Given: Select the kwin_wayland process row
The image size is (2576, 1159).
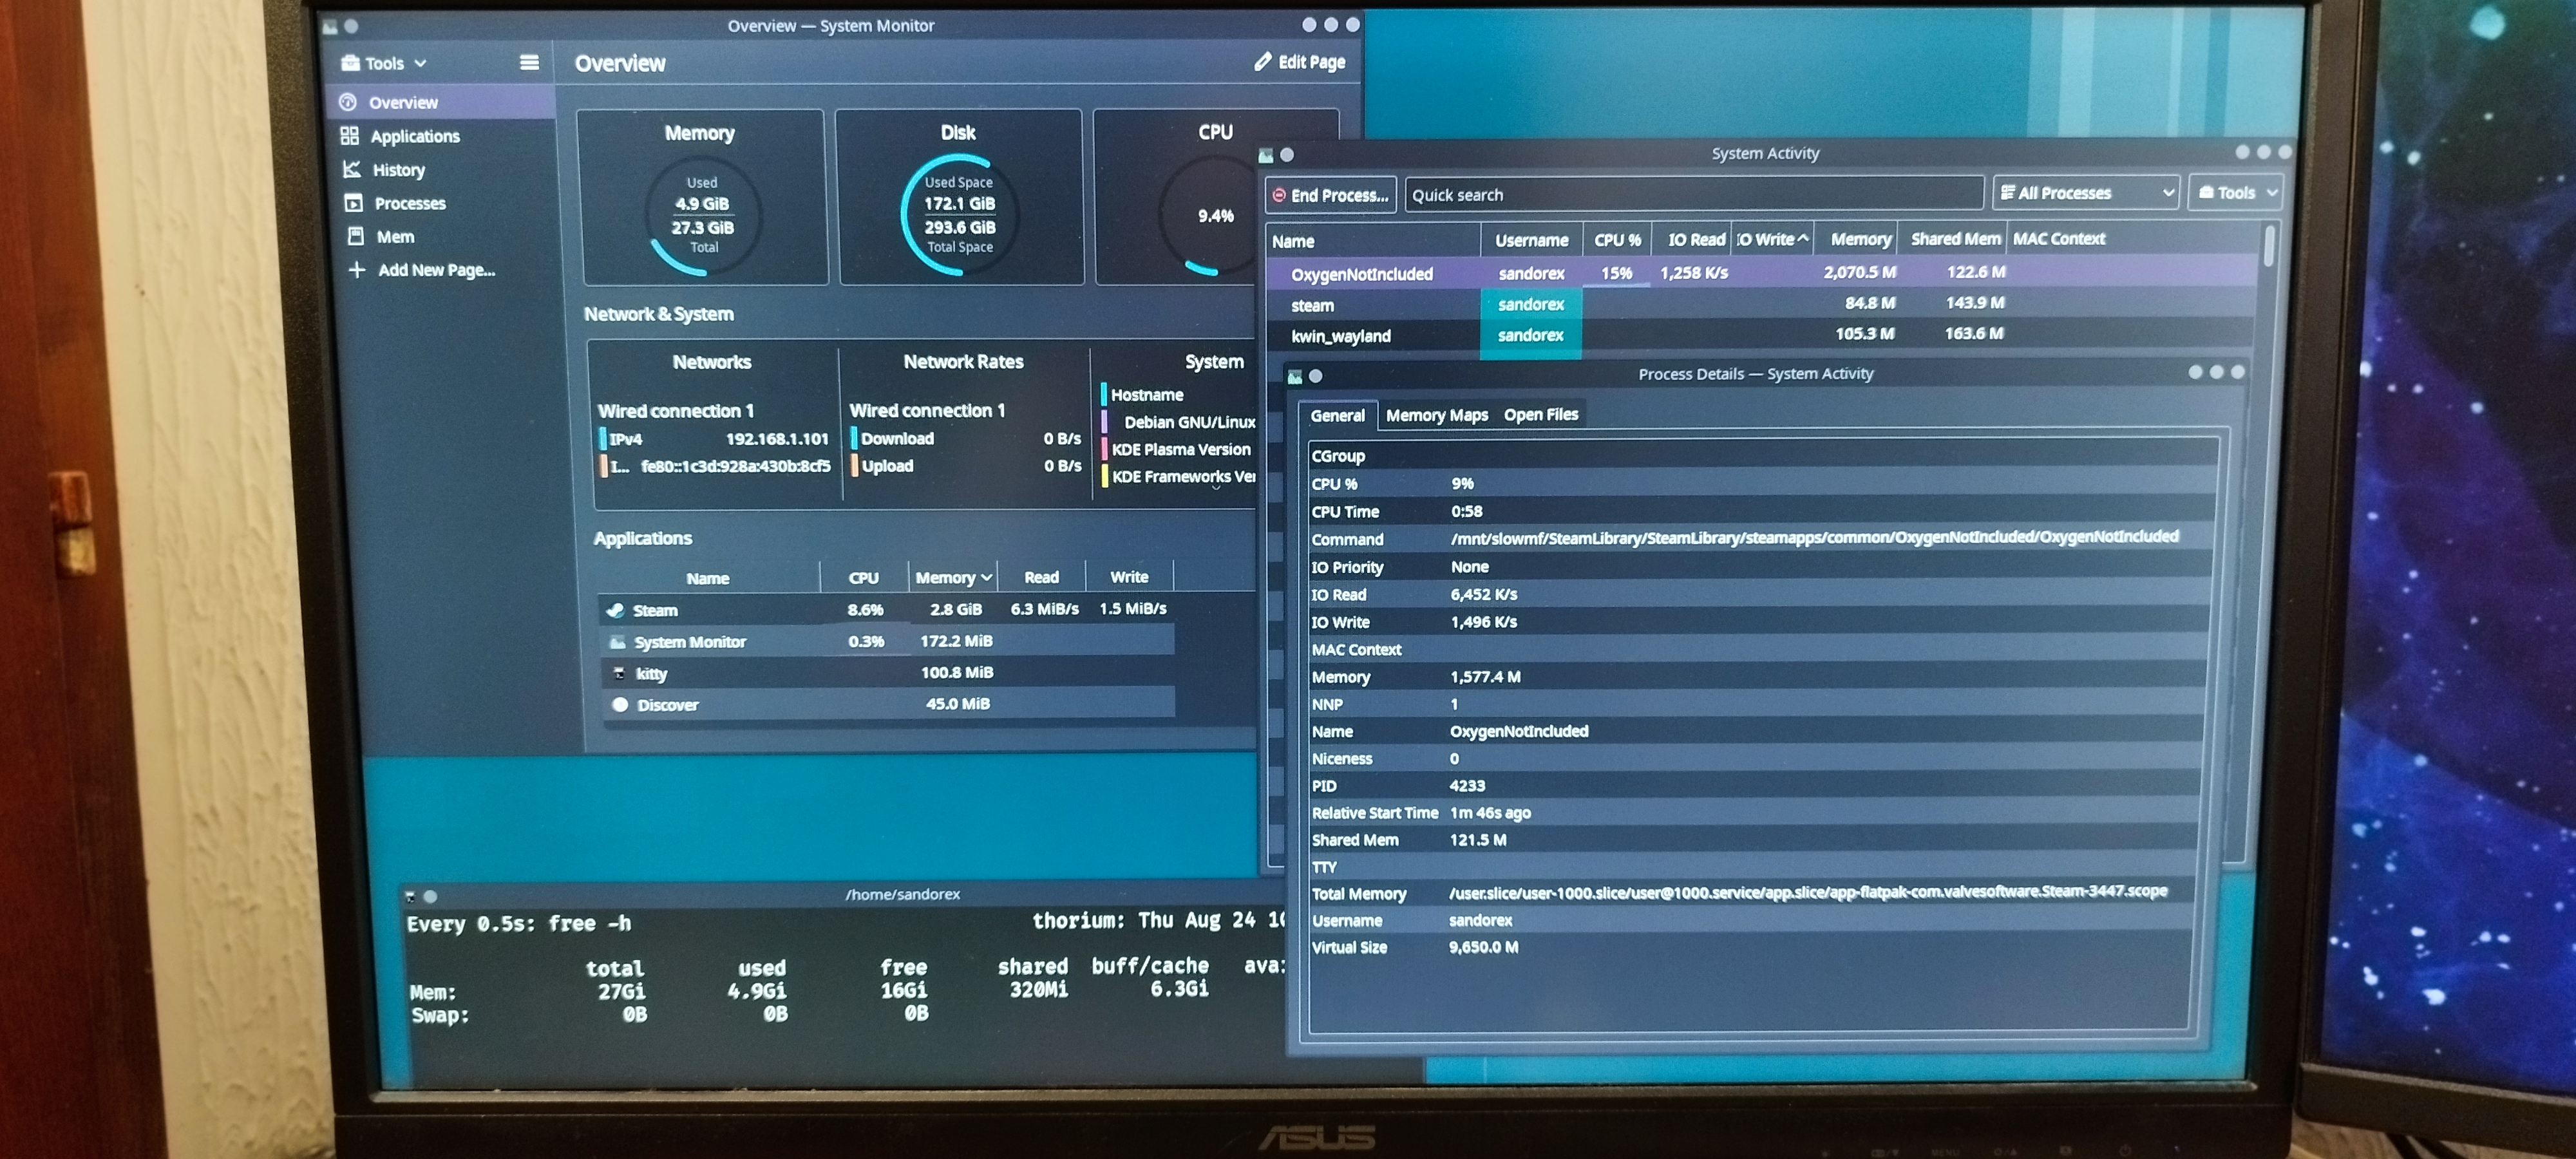Looking at the screenshot, I should pyautogui.click(x=1340, y=336).
